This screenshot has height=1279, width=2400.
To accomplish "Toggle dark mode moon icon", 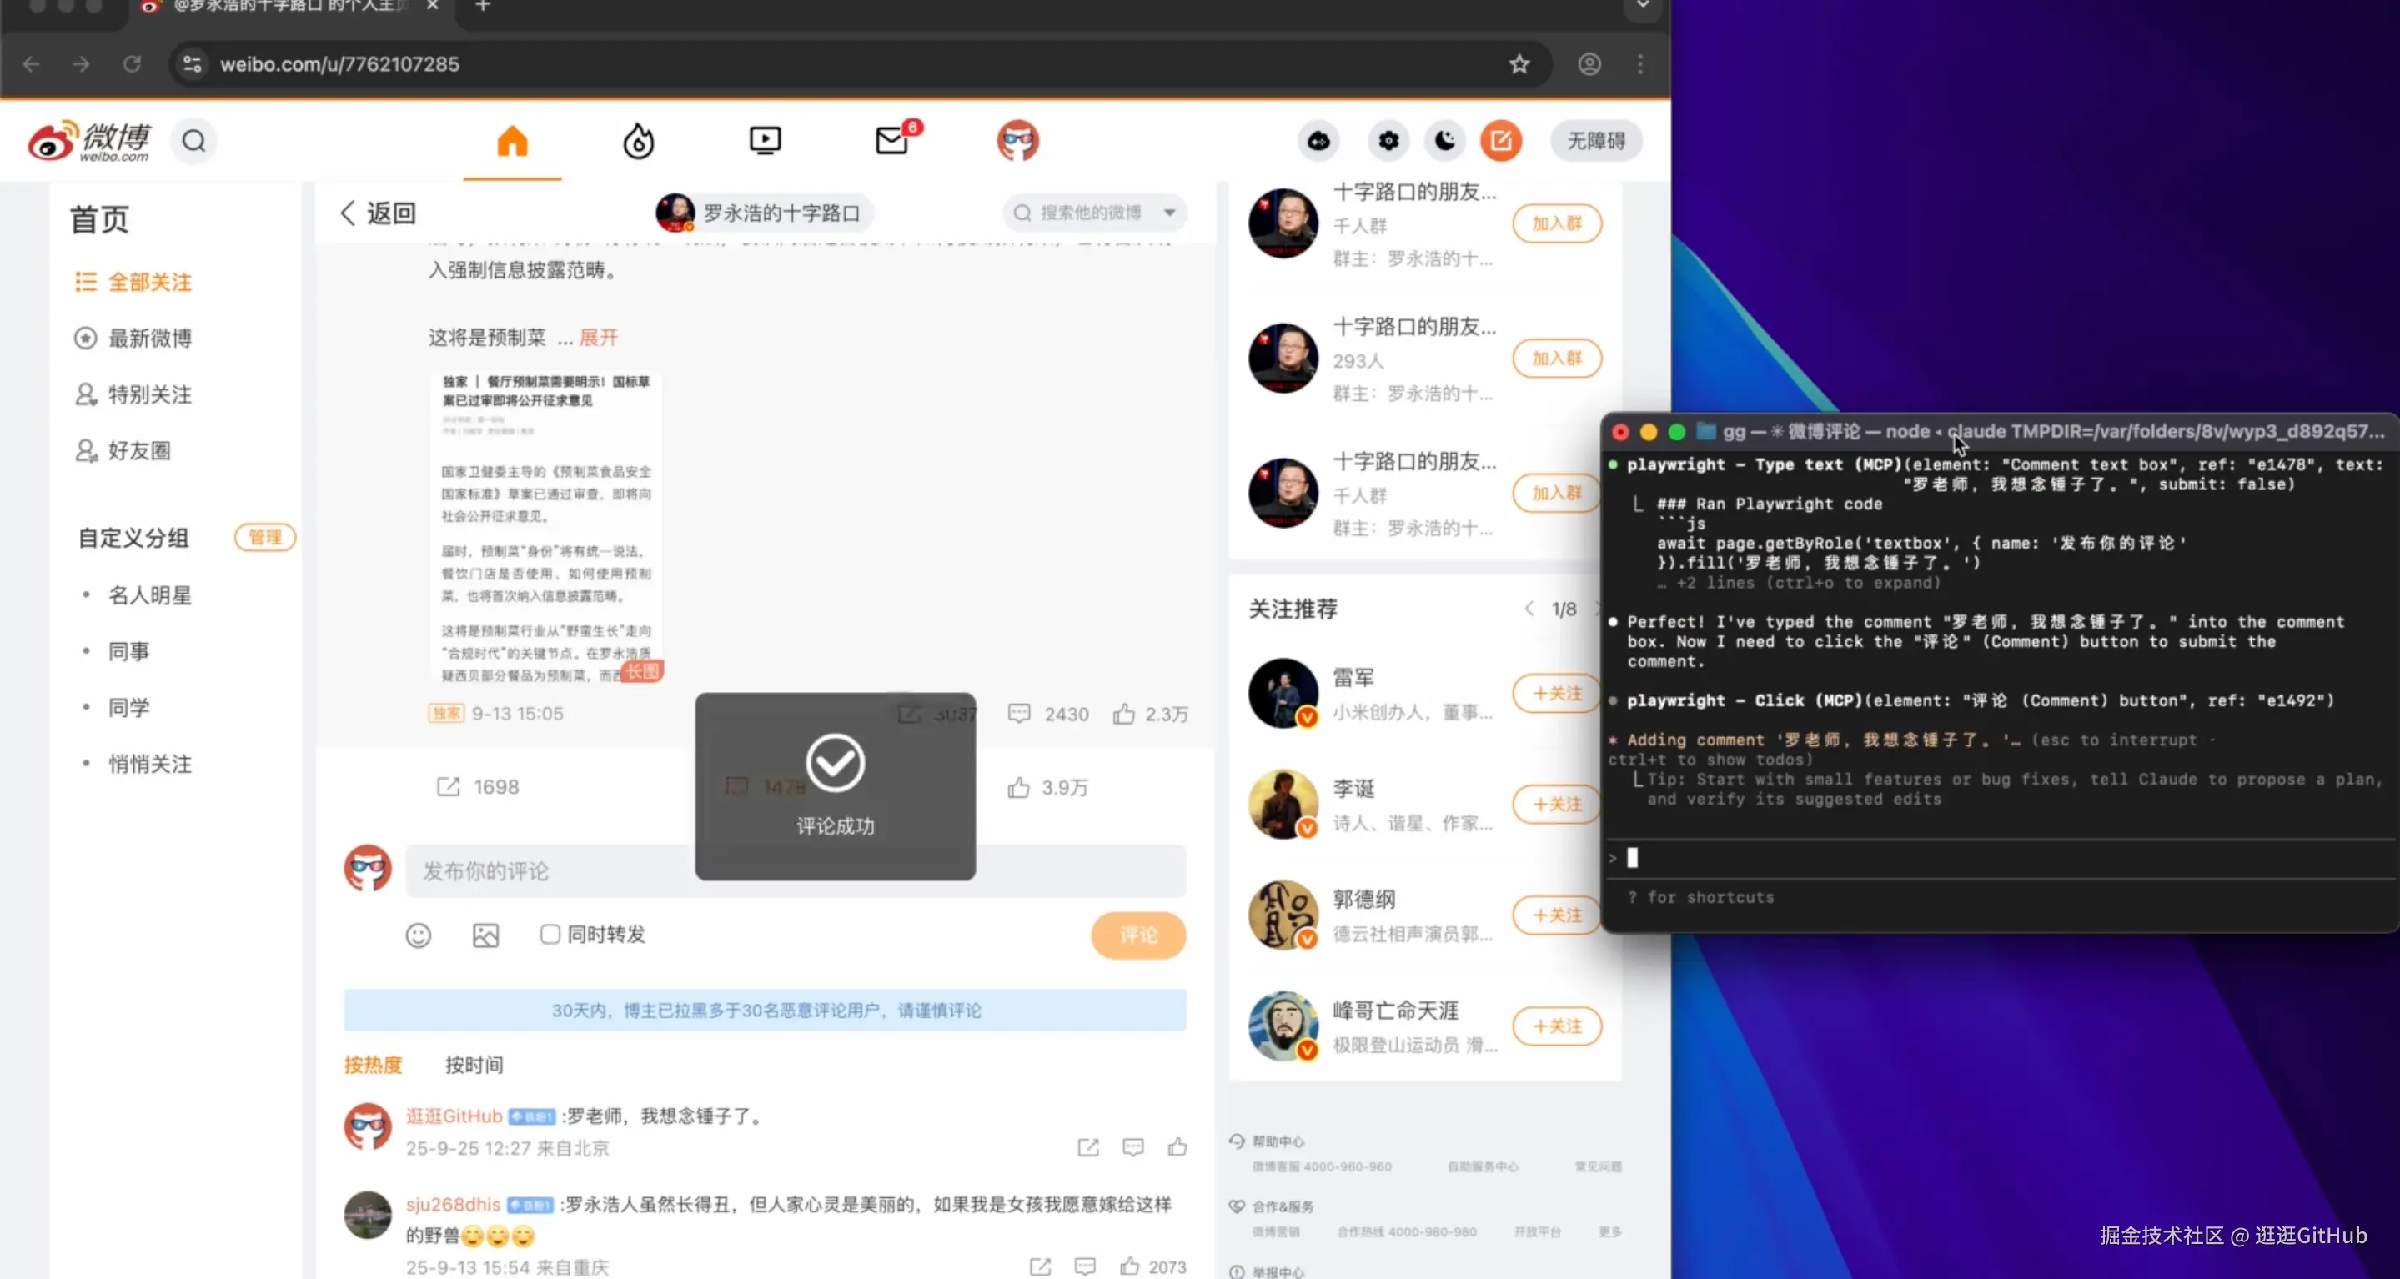I will tap(1444, 142).
